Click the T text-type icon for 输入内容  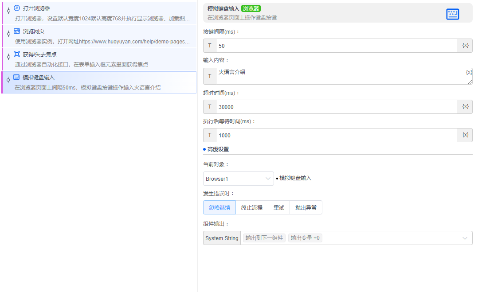point(209,76)
